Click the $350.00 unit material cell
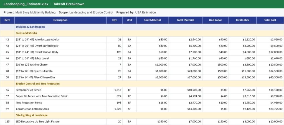 pos(153,122)
